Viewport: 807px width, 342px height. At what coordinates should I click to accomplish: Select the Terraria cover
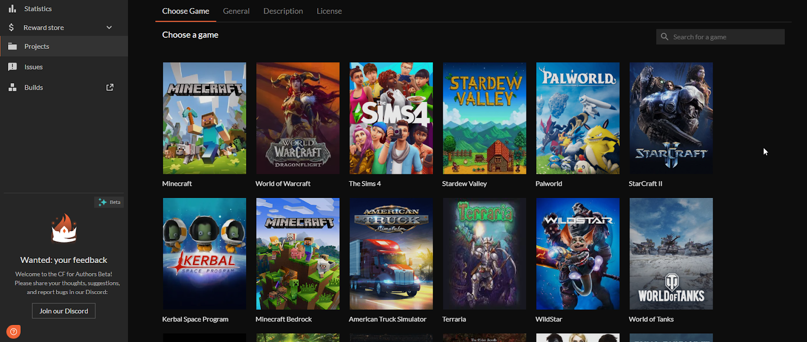coord(484,254)
